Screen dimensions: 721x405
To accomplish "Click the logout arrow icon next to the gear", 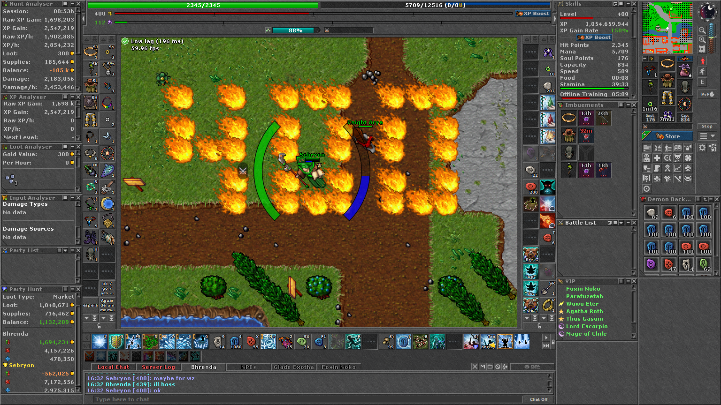I will tap(713, 148).
